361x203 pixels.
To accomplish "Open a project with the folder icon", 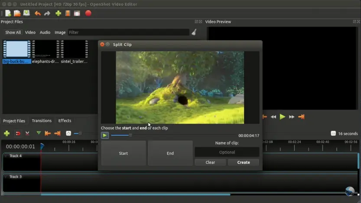I will 17,13.
